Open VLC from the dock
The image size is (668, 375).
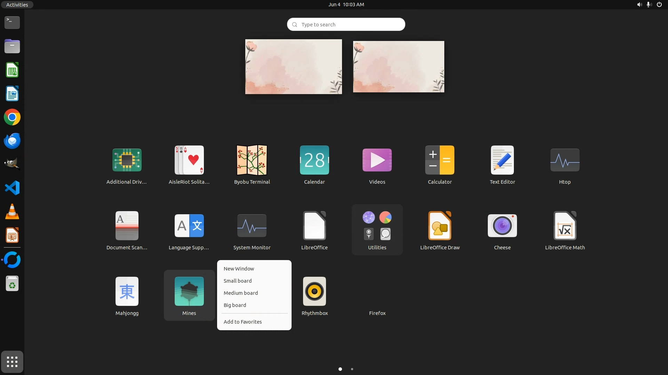click(x=12, y=211)
